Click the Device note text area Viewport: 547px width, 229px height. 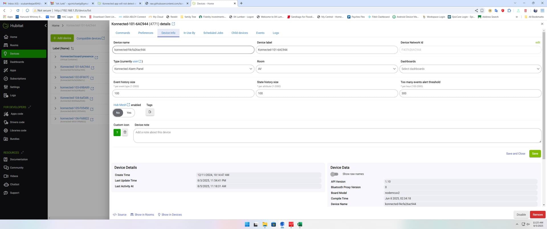tap(337, 136)
